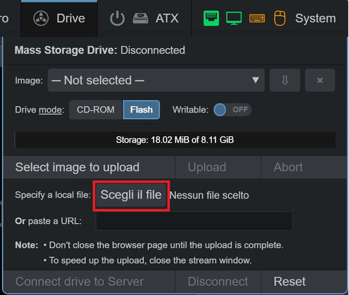Select Flash drive mode
The width and height of the screenshot is (349, 295).
[141, 110]
